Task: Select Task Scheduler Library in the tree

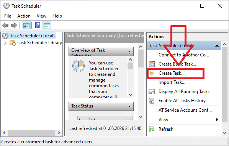Action: (40, 43)
